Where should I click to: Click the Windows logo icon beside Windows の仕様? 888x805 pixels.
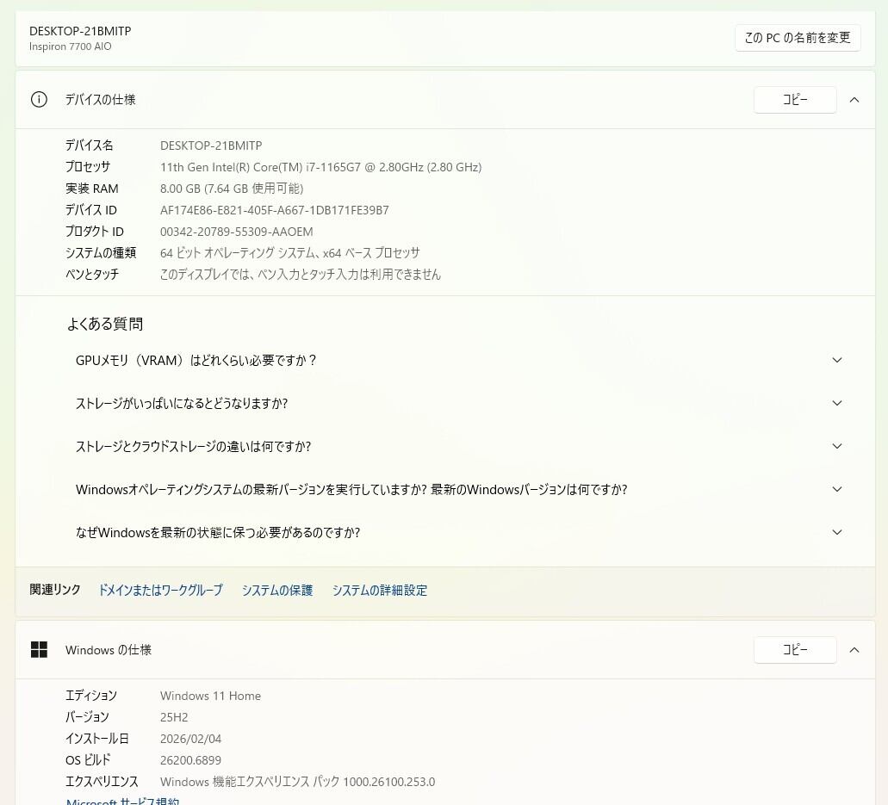pyautogui.click(x=39, y=650)
